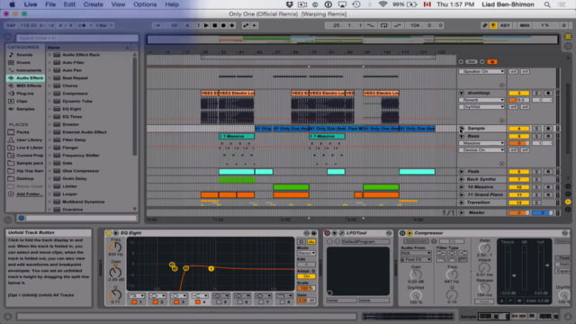Click the MIDI map mode button

[x=525, y=25]
